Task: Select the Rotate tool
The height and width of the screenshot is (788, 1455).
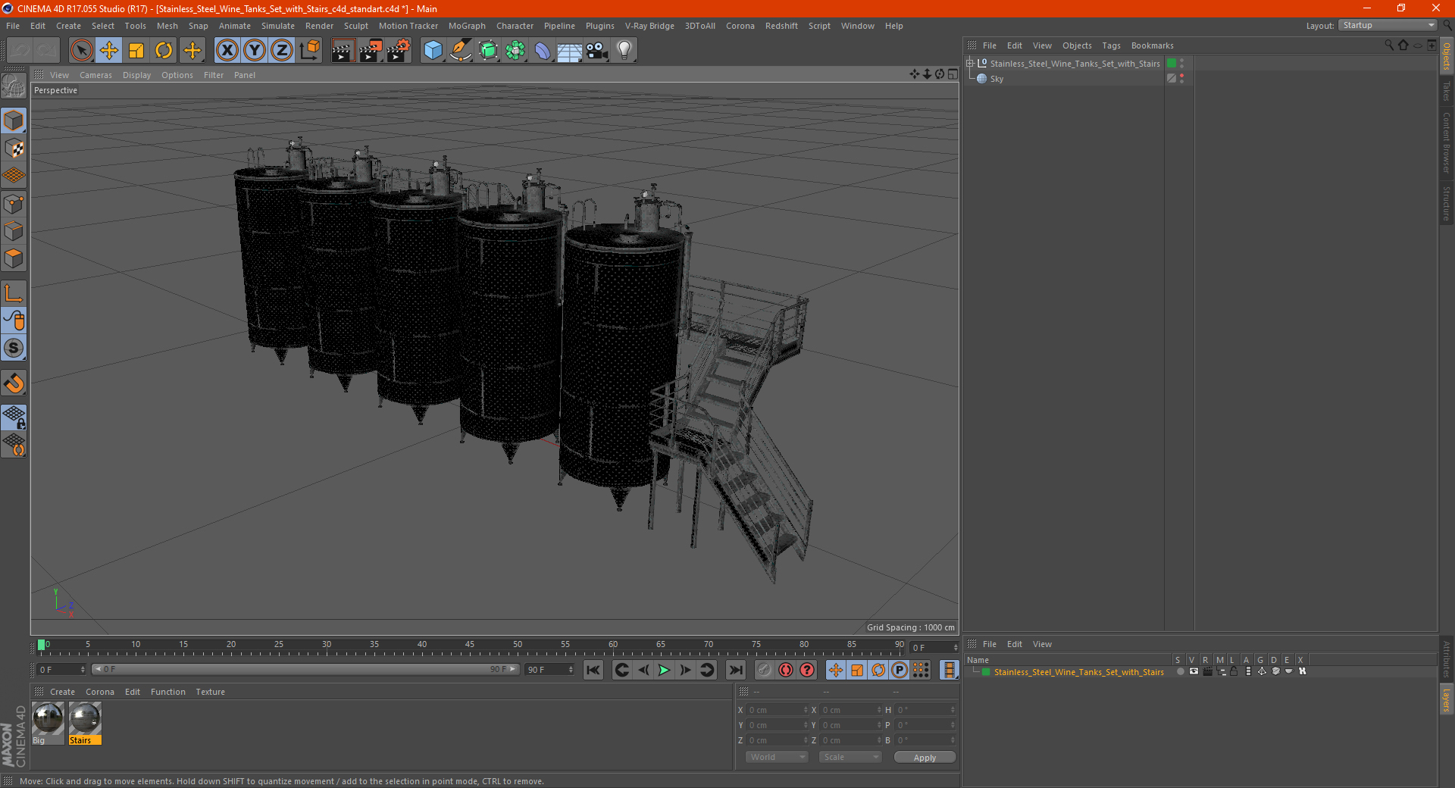Action: (x=164, y=51)
